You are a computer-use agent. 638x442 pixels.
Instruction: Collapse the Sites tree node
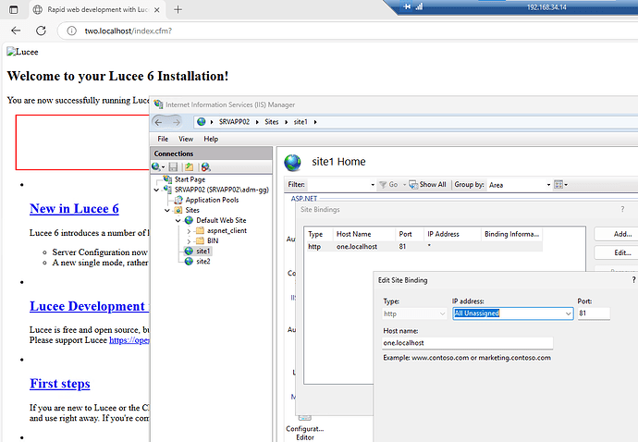click(167, 210)
